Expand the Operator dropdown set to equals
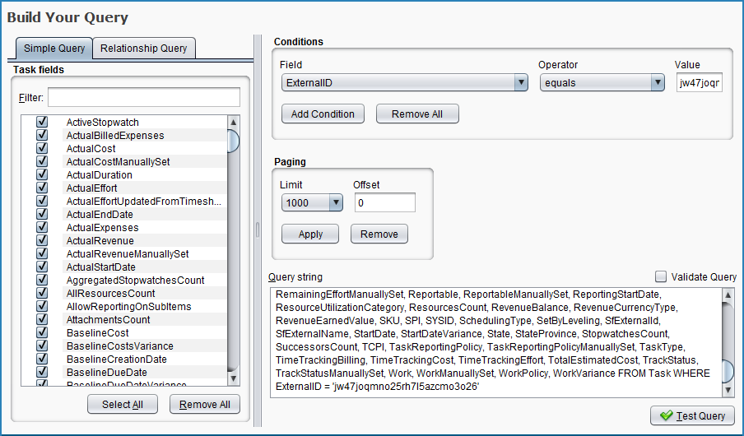This screenshot has height=436, width=744. pos(602,83)
